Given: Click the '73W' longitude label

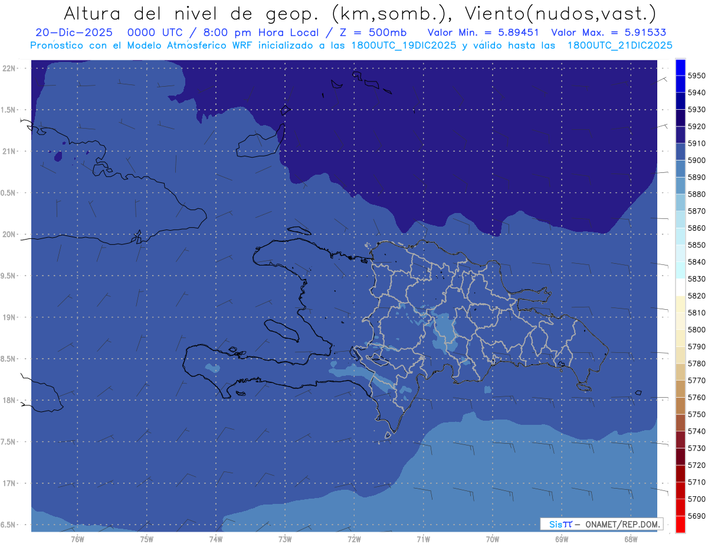Looking at the screenshot, I should (x=285, y=539).
